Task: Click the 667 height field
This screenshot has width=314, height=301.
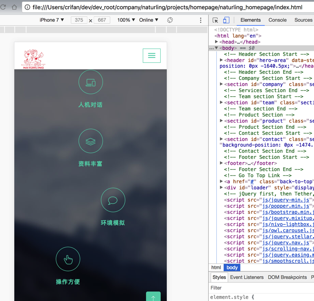Action: pos(102,20)
